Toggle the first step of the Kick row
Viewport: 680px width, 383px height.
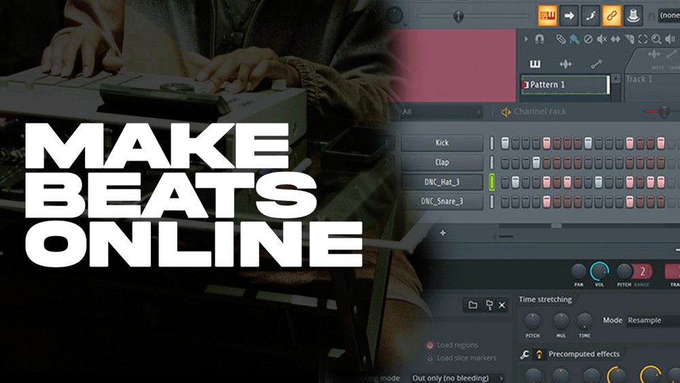(505, 143)
